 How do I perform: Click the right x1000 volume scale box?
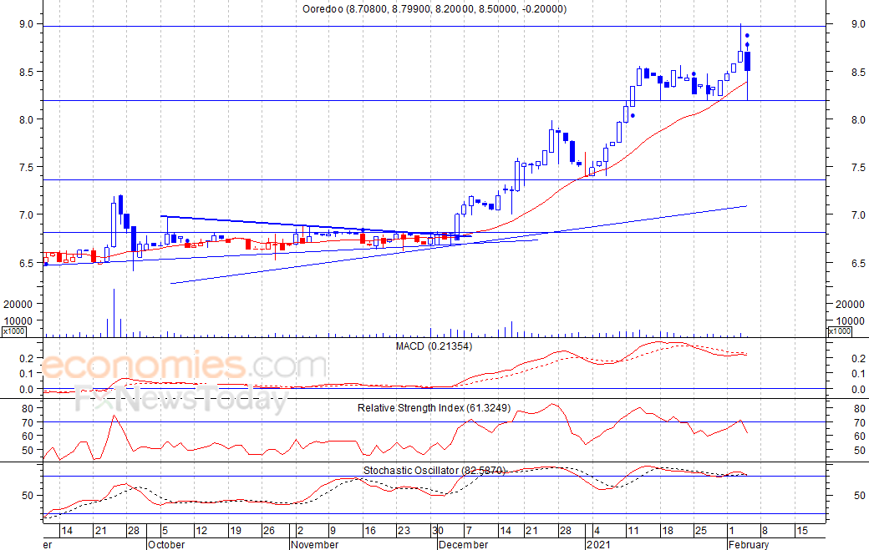point(839,332)
